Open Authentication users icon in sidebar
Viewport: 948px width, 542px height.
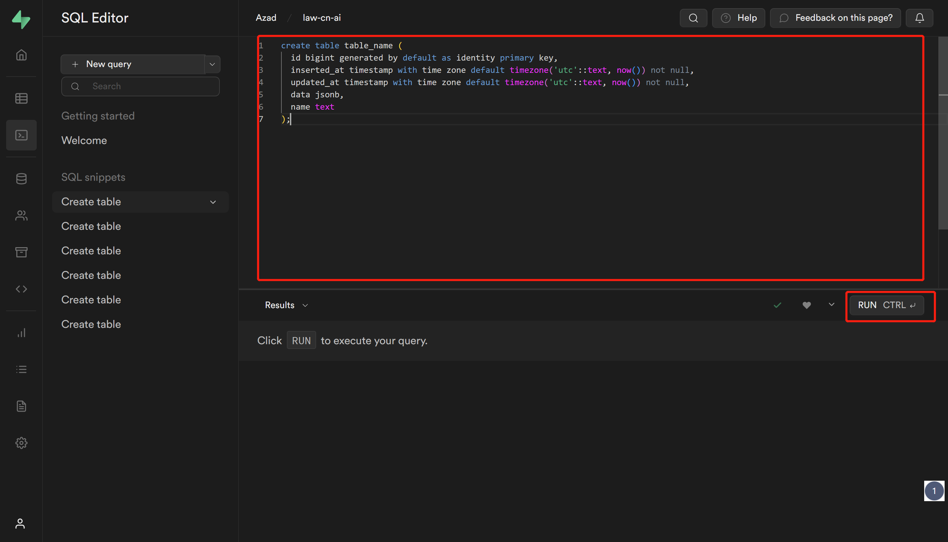(21, 216)
